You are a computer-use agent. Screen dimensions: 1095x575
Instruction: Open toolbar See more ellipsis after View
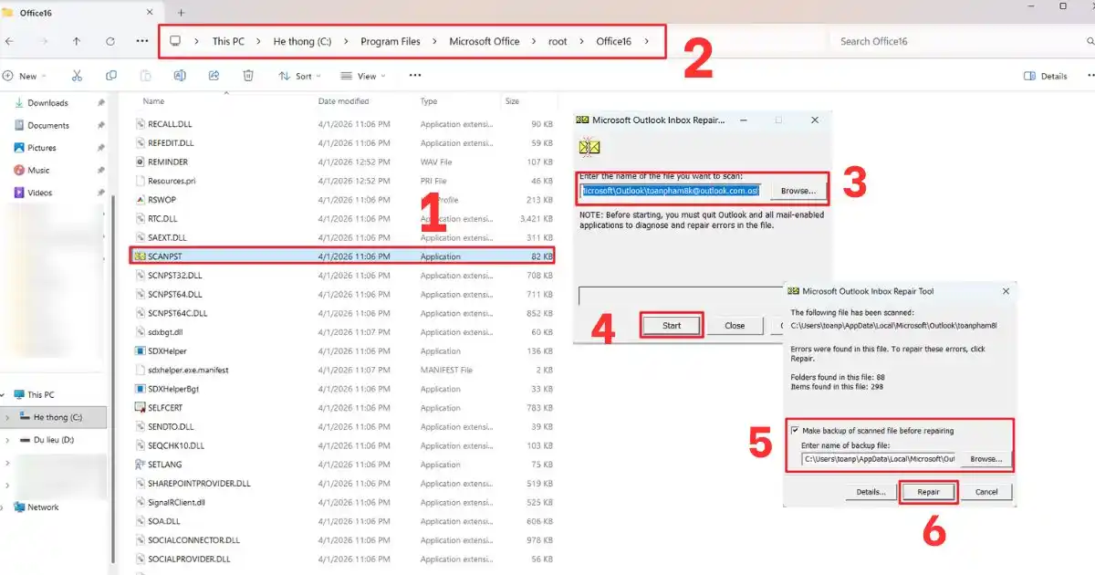[x=415, y=76]
